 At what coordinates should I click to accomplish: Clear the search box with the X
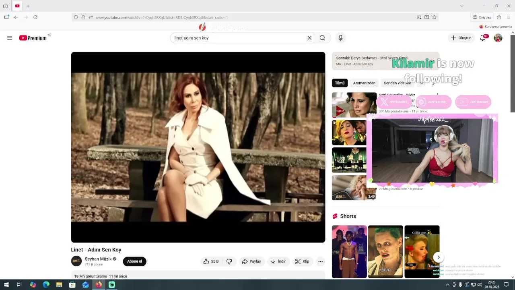pos(309,38)
